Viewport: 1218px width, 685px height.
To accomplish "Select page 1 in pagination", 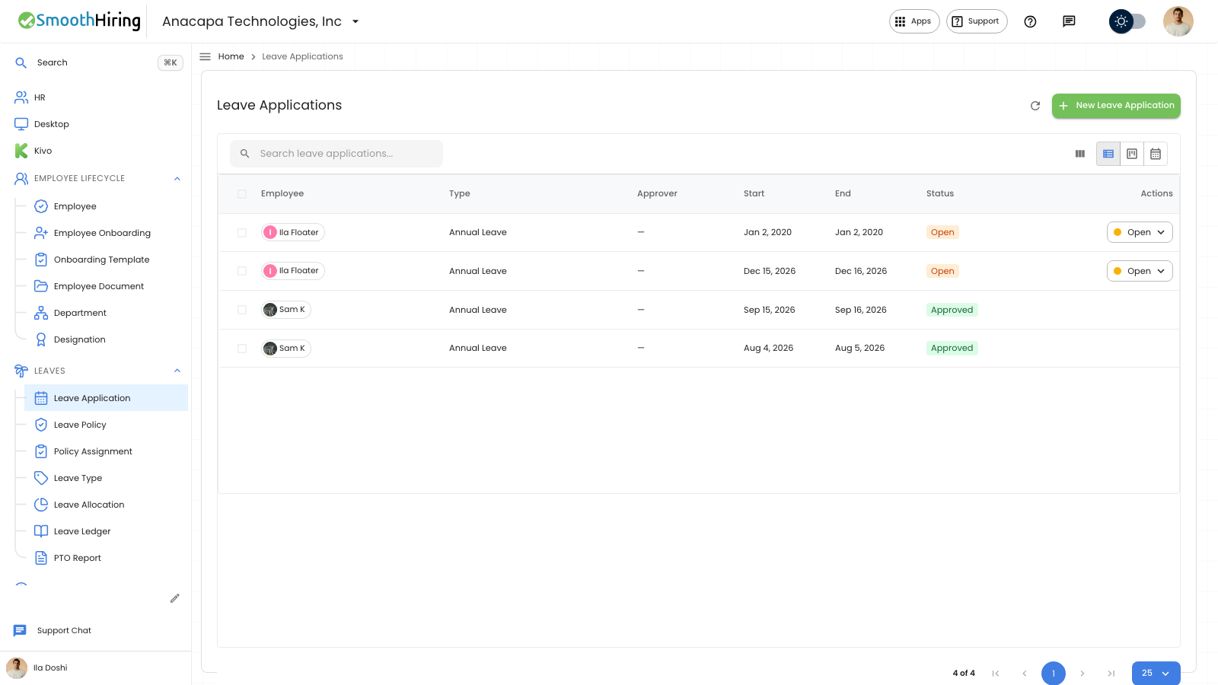I will (1054, 674).
